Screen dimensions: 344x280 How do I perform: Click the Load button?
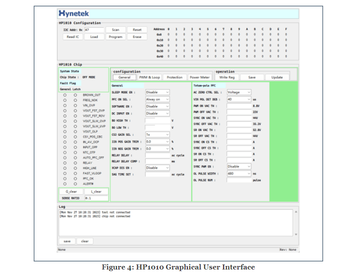[94, 37]
